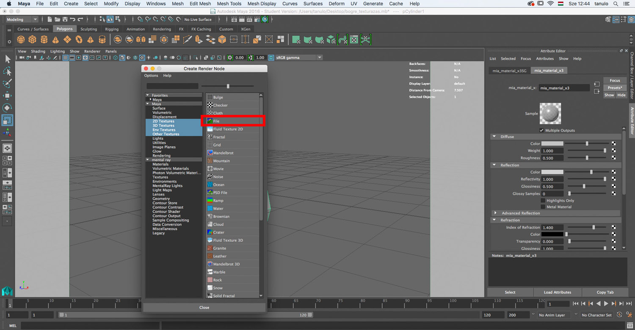Select the Mandelbrot texture node
635x330 pixels.
223,153
